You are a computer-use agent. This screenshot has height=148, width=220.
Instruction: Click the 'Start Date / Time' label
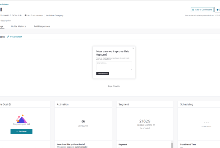point(188,144)
